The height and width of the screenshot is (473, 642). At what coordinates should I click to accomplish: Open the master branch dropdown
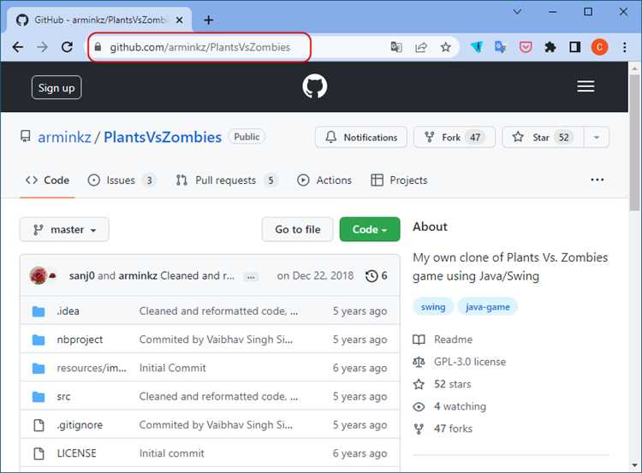point(64,229)
